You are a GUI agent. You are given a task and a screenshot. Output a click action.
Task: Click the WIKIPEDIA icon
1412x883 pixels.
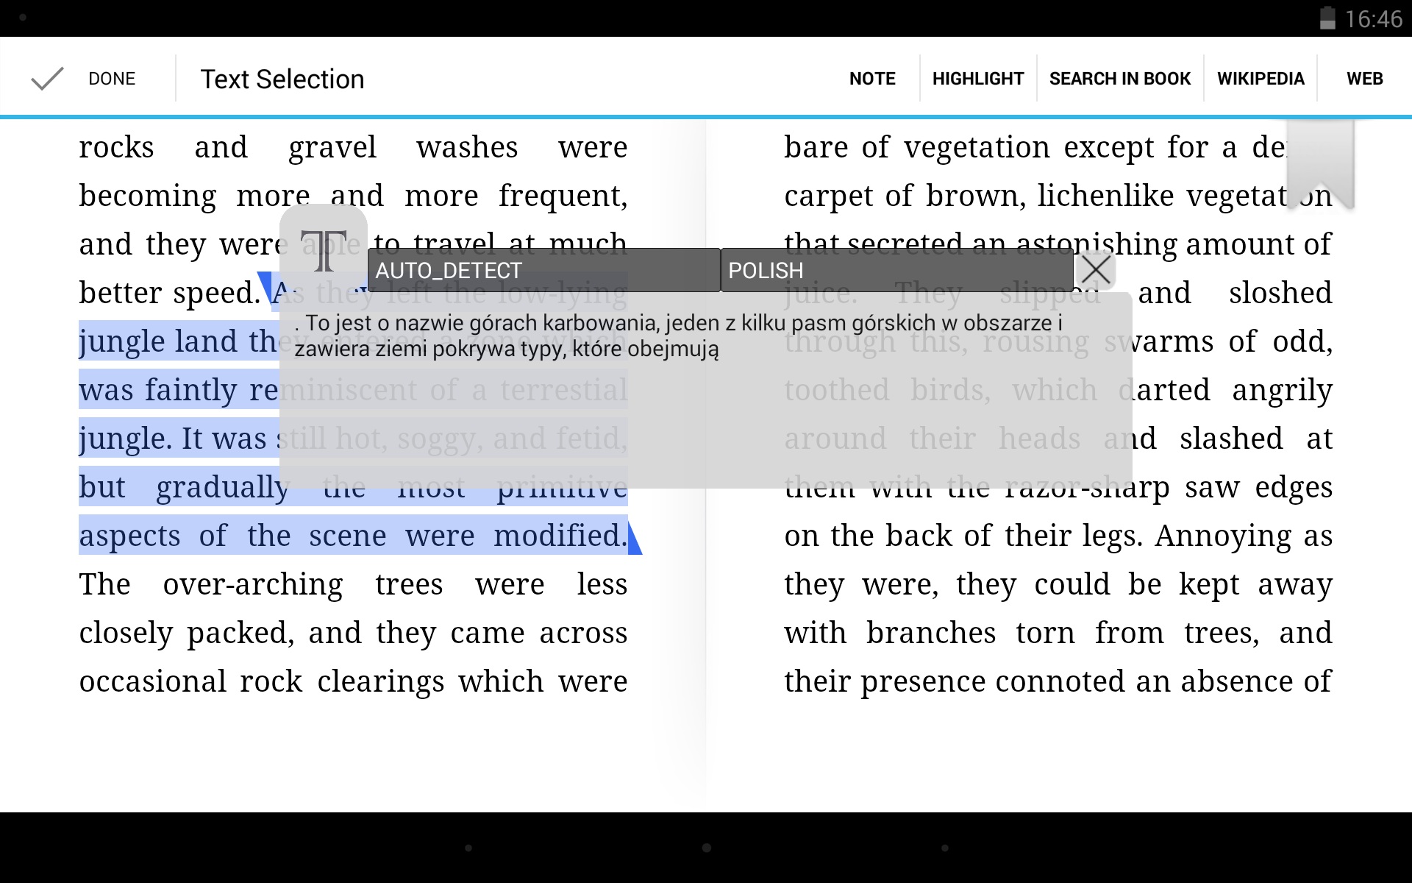tap(1261, 79)
